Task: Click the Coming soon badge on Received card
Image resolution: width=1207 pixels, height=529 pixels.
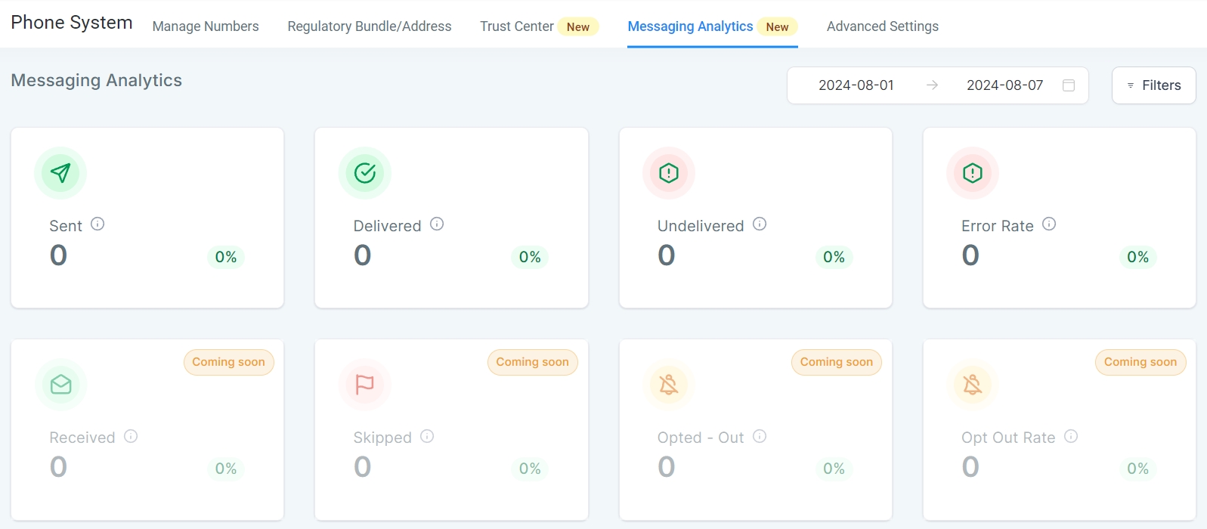Action: tap(228, 362)
